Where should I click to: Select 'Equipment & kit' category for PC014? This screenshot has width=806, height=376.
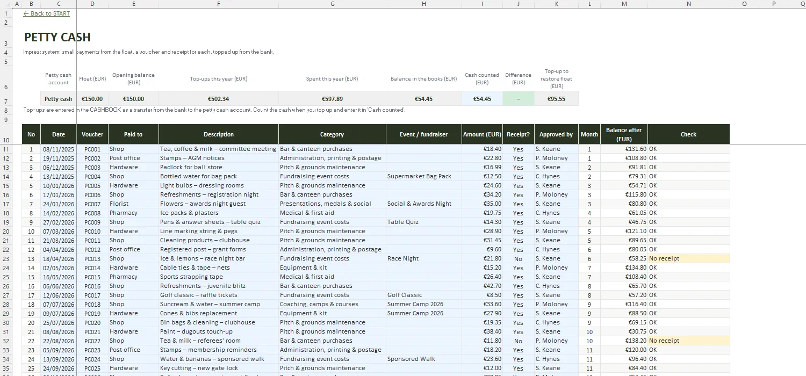(332, 267)
